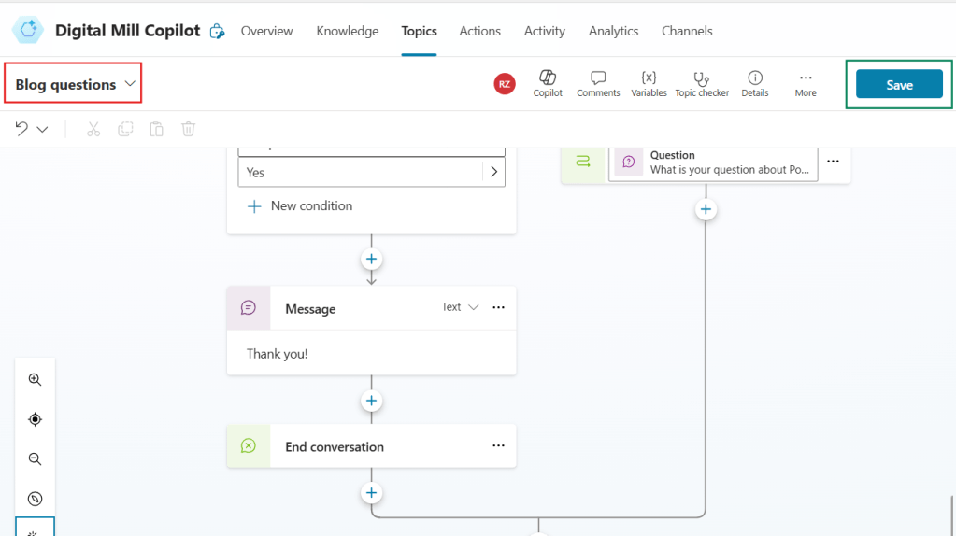
Task: Click the Thank you! message text field
Action: click(x=371, y=353)
